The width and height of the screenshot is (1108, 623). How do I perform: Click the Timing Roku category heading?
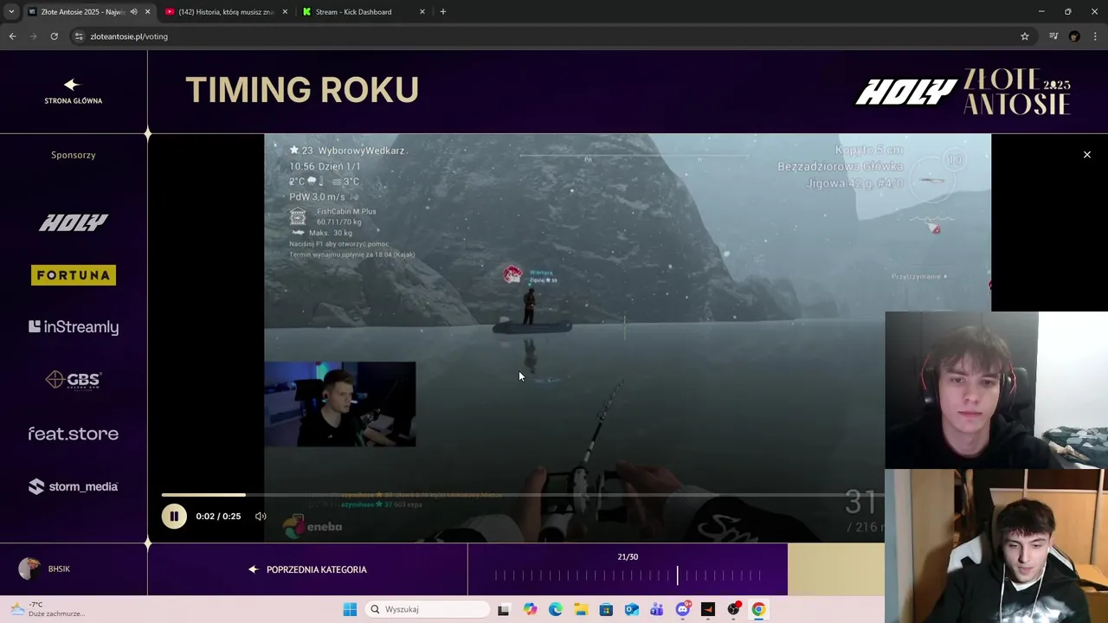tap(302, 90)
